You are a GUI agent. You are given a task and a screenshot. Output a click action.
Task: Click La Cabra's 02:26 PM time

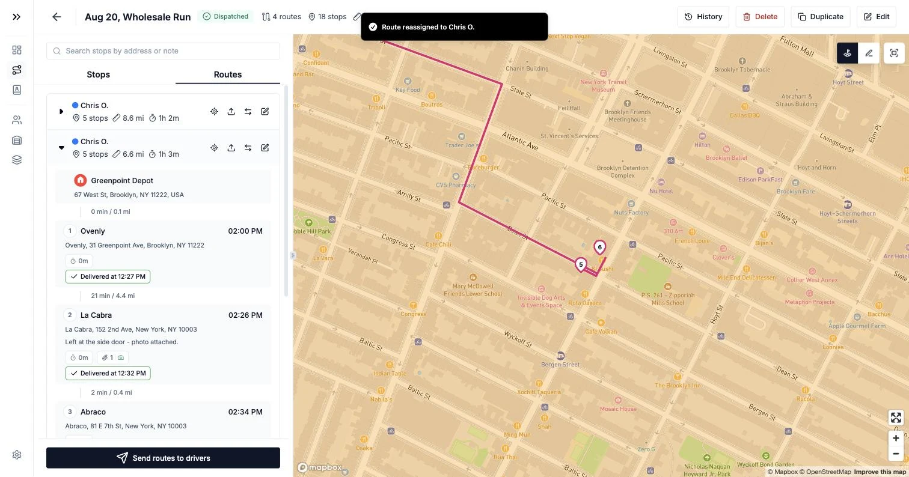(245, 315)
